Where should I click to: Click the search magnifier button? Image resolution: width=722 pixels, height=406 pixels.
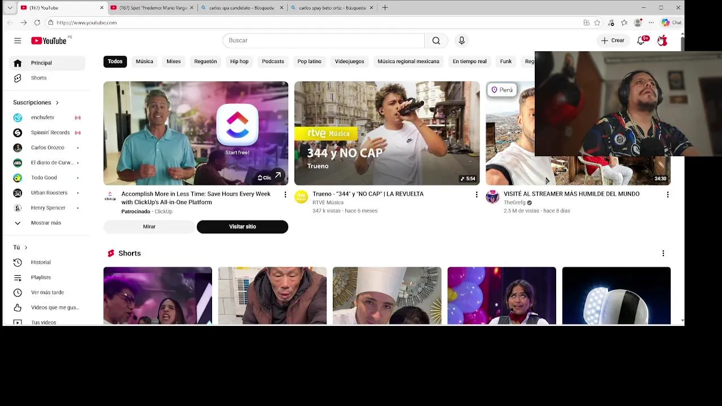[x=436, y=41]
